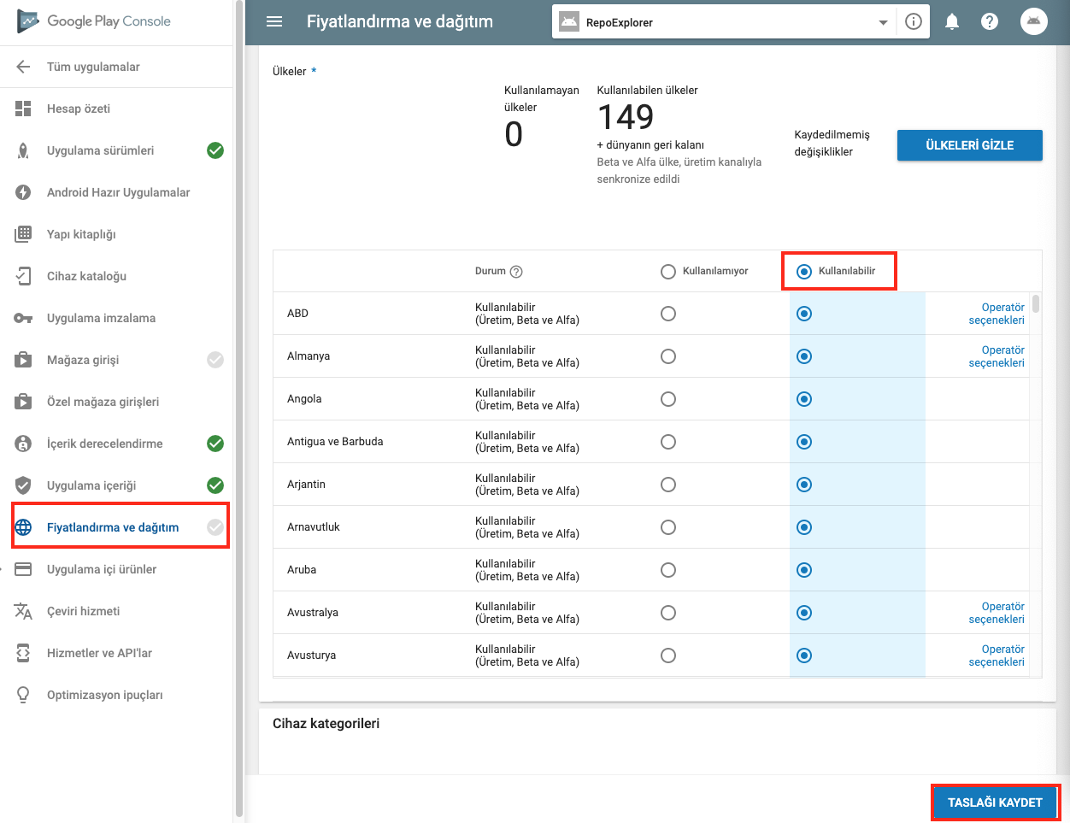Select Kullanılabilir radio for Antigua ve Barbuda
The width and height of the screenshot is (1070, 823).
tap(804, 442)
